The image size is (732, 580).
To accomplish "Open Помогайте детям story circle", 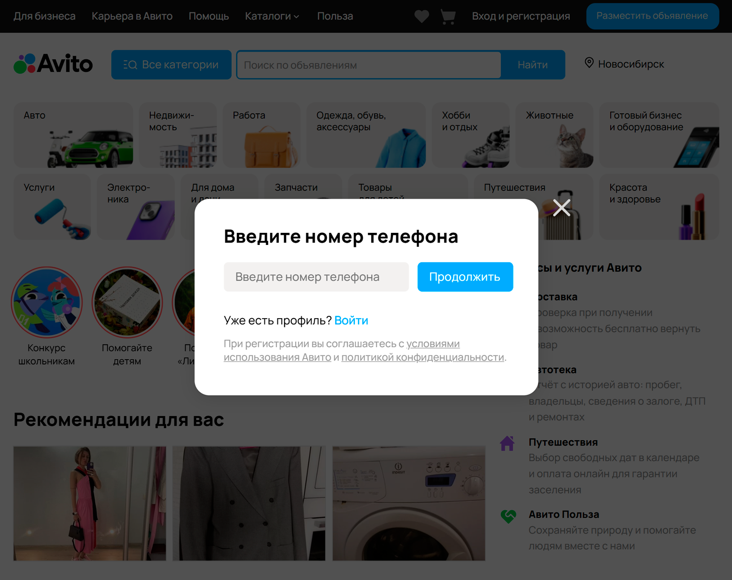I will coord(127,302).
